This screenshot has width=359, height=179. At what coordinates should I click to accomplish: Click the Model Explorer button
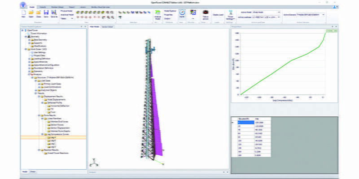tap(170, 10)
